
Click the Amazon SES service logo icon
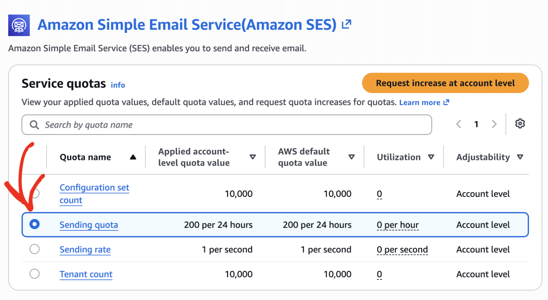[19, 25]
